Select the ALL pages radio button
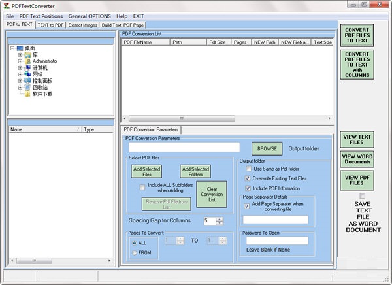The image size is (392, 285). pos(135,243)
